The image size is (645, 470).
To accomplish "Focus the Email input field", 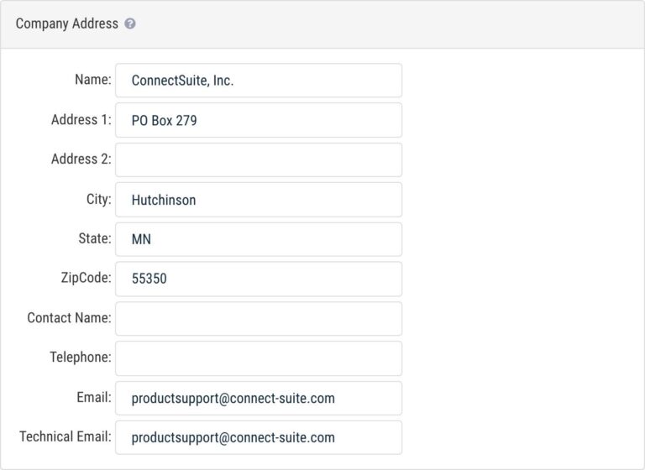I will (x=258, y=398).
